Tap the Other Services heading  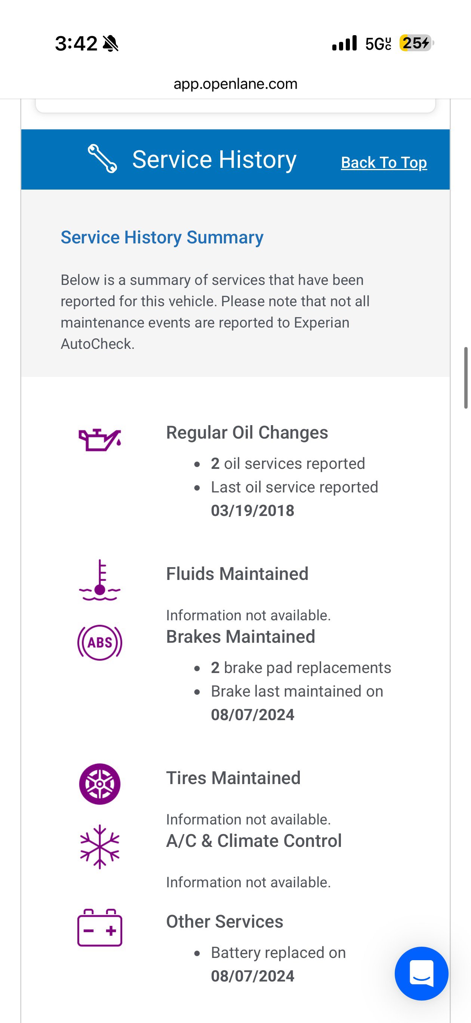pos(225,921)
